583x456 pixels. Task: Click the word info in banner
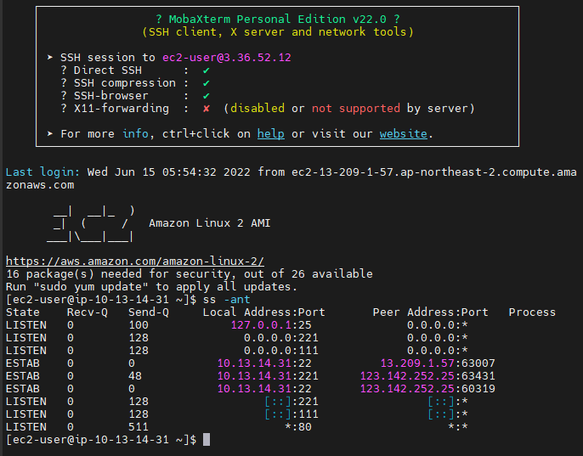(135, 134)
